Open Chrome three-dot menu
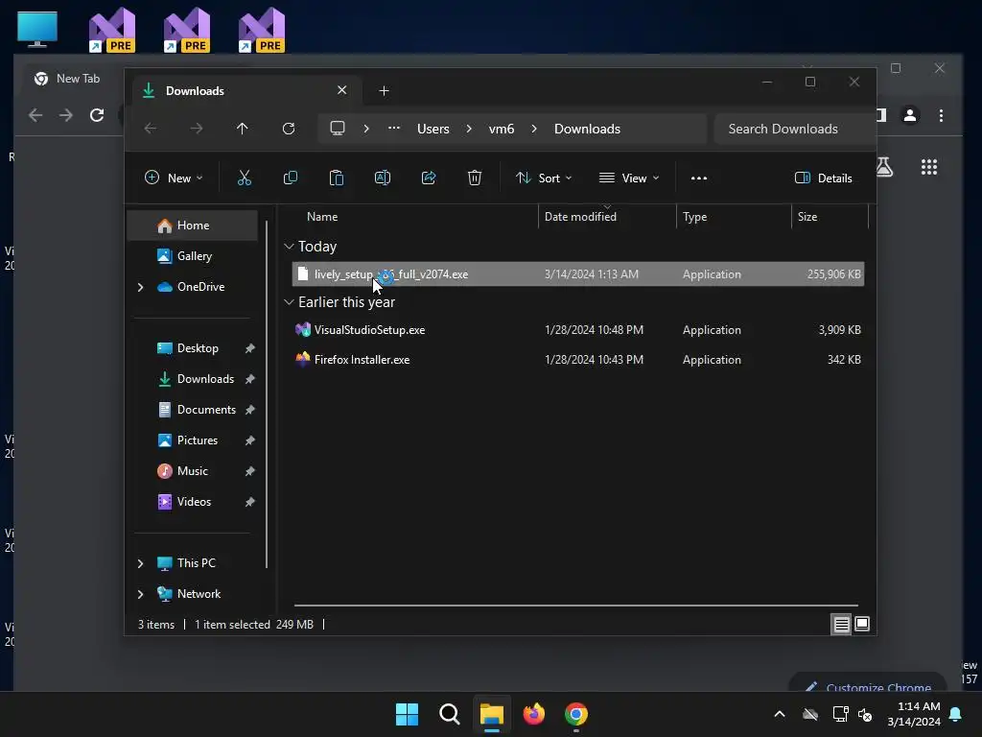Viewport: 982px width, 737px height. 942,115
